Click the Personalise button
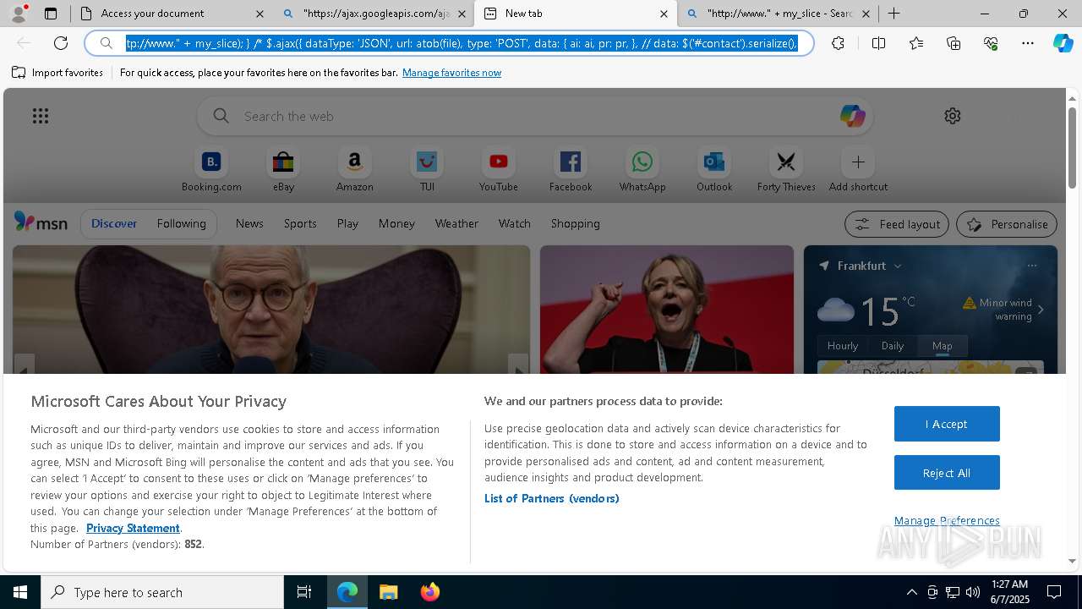This screenshot has width=1082, height=609. [1007, 224]
